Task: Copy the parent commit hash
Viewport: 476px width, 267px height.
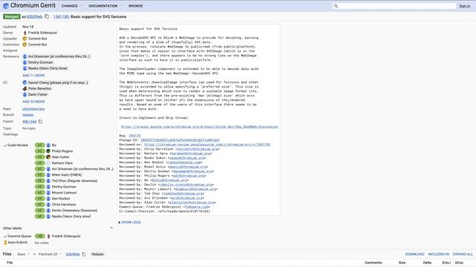Action: click(x=40, y=122)
